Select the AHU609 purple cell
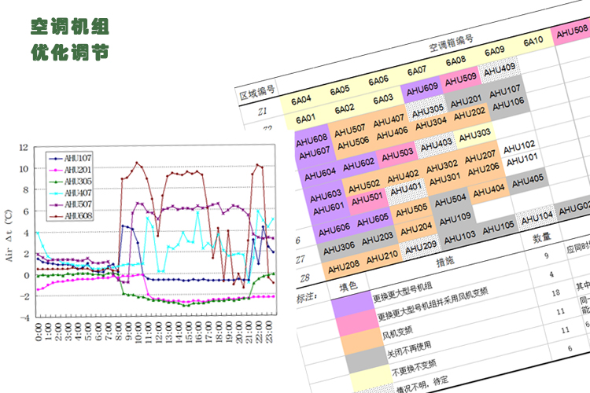The height and width of the screenshot is (393, 590). (x=422, y=88)
